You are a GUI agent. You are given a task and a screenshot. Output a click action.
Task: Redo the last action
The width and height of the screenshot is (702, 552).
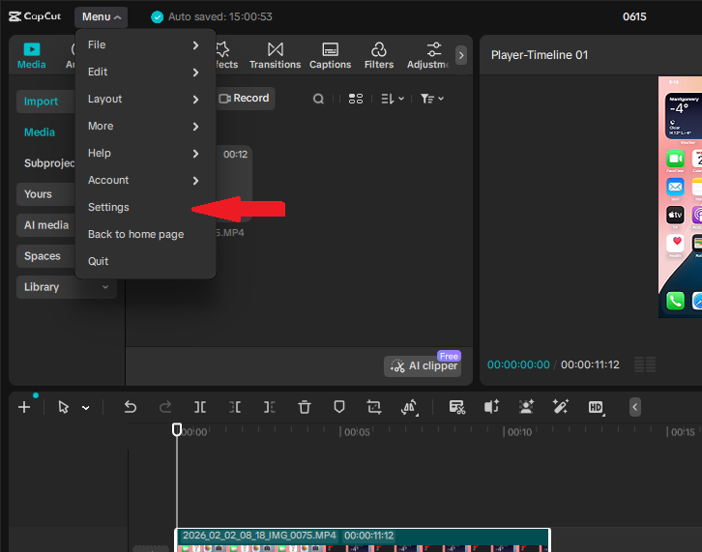pos(165,407)
